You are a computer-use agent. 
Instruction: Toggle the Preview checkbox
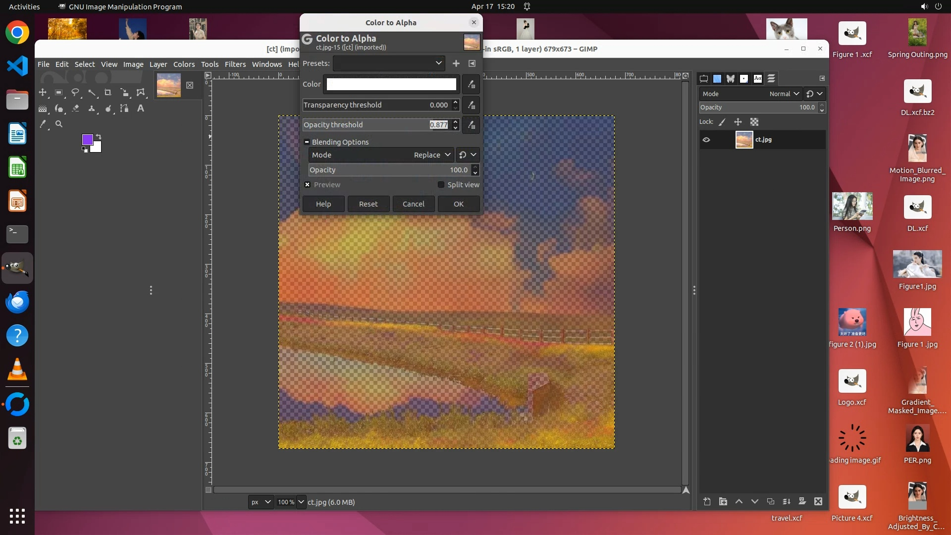[x=308, y=185]
